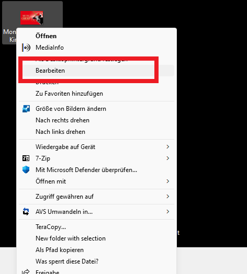Click the Microsoft Defender shield icon
This screenshot has width=247, height=274.
click(26, 169)
